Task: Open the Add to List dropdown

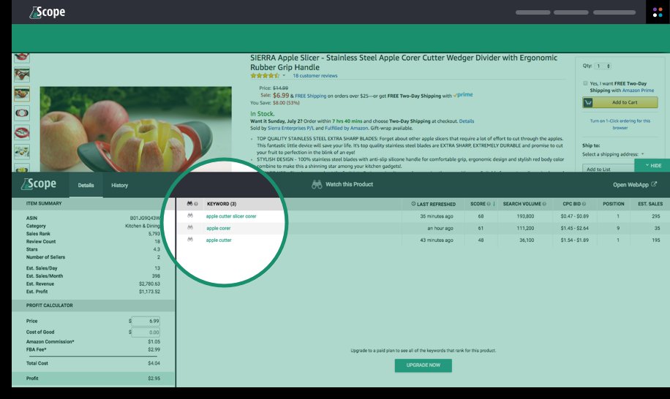Action: tap(609, 169)
